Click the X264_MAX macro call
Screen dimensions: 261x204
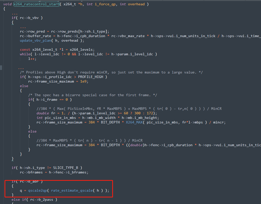[134, 122]
